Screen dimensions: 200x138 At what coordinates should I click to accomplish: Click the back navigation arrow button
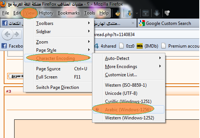[x=7, y=34]
